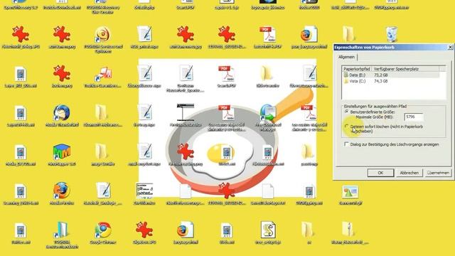Focus the Maximale Größe (MB) input field
The height and width of the screenshot is (256, 455).
click(414, 117)
